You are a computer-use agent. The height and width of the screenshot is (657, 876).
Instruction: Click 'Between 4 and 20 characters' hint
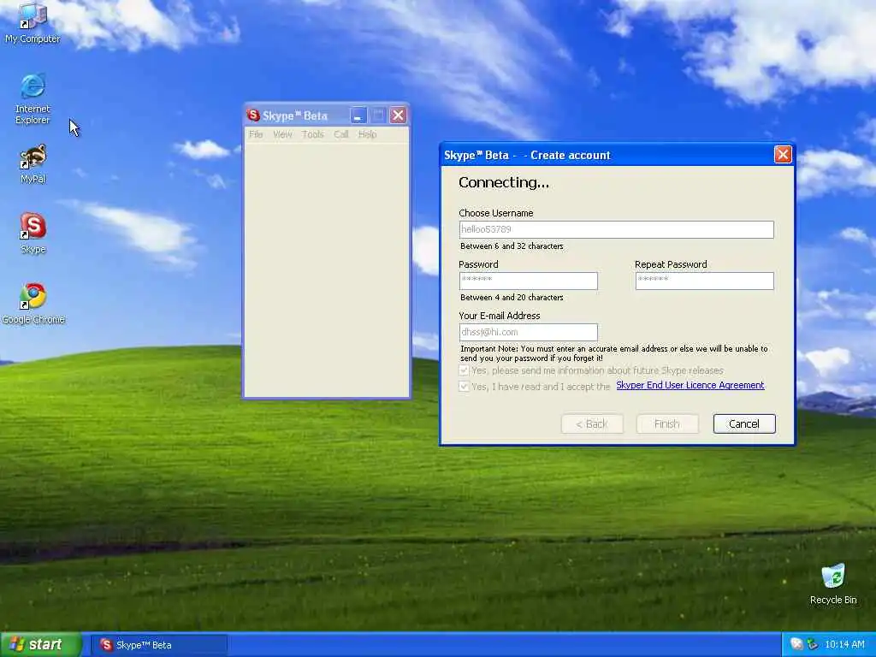click(x=512, y=298)
